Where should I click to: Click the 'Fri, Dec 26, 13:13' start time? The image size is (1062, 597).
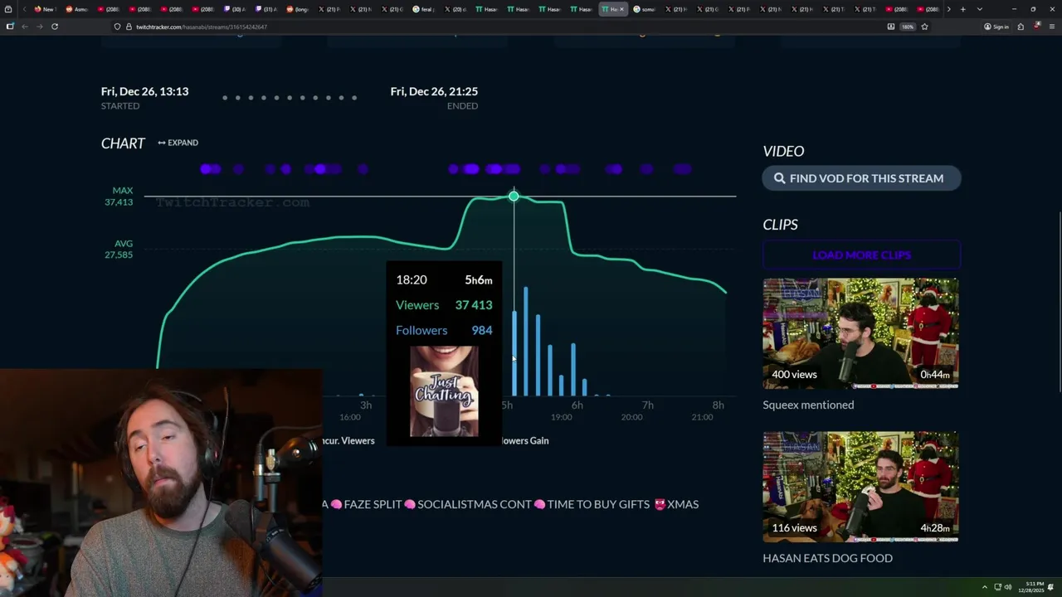coord(144,91)
